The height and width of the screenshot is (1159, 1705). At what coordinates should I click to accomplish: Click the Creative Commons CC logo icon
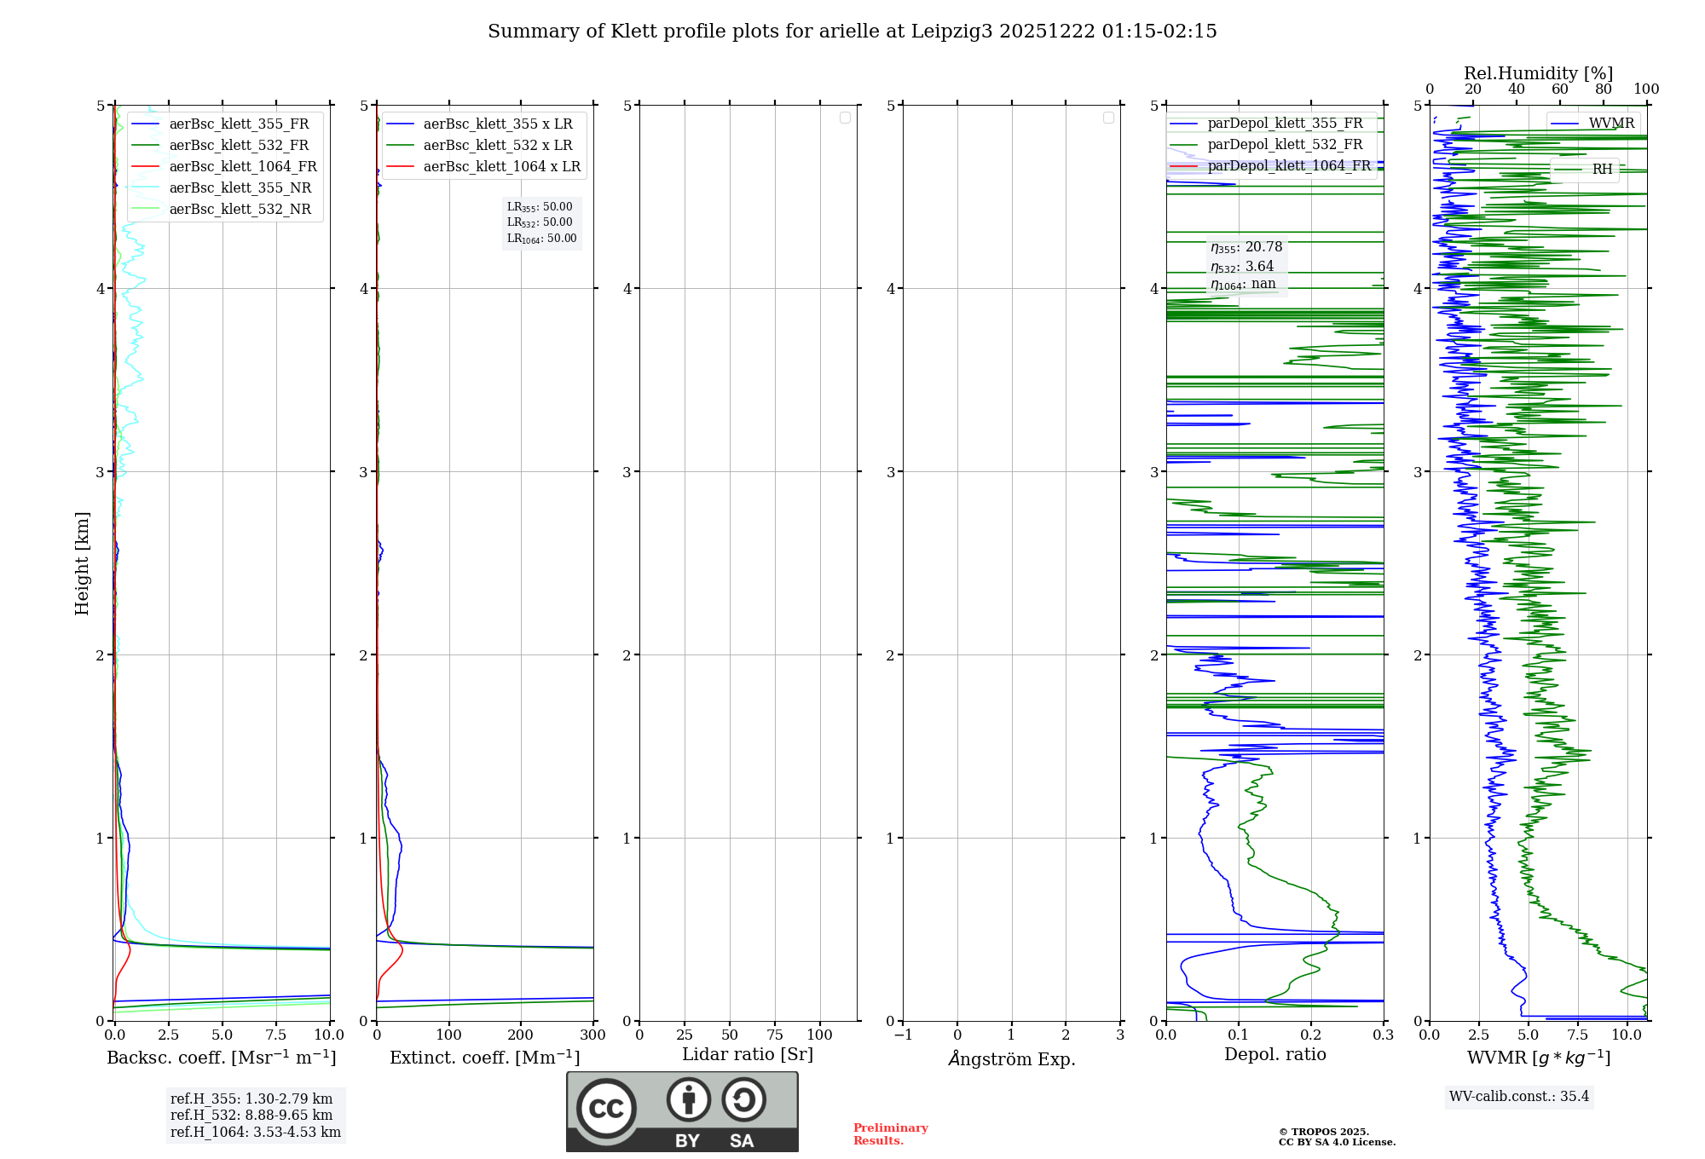click(x=606, y=1108)
